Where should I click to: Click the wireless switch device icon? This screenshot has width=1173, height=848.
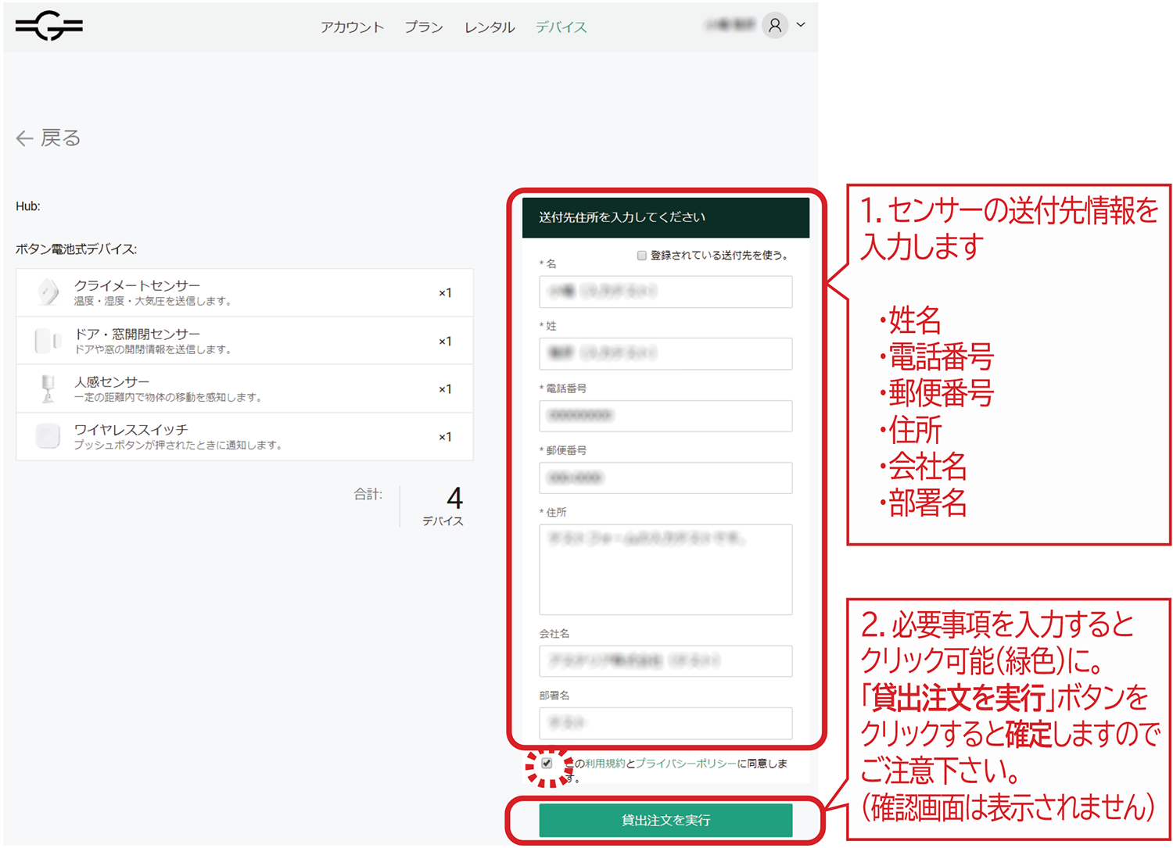coord(48,436)
